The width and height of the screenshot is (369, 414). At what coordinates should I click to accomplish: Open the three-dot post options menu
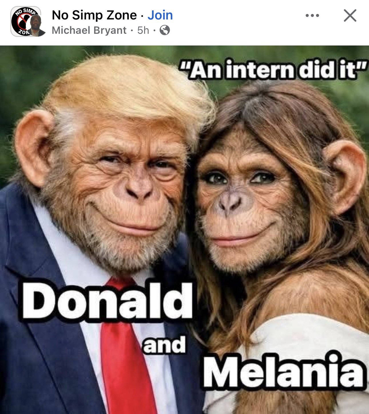[312, 15]
